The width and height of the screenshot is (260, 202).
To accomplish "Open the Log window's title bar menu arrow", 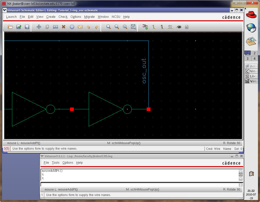I will coord(42,156).
